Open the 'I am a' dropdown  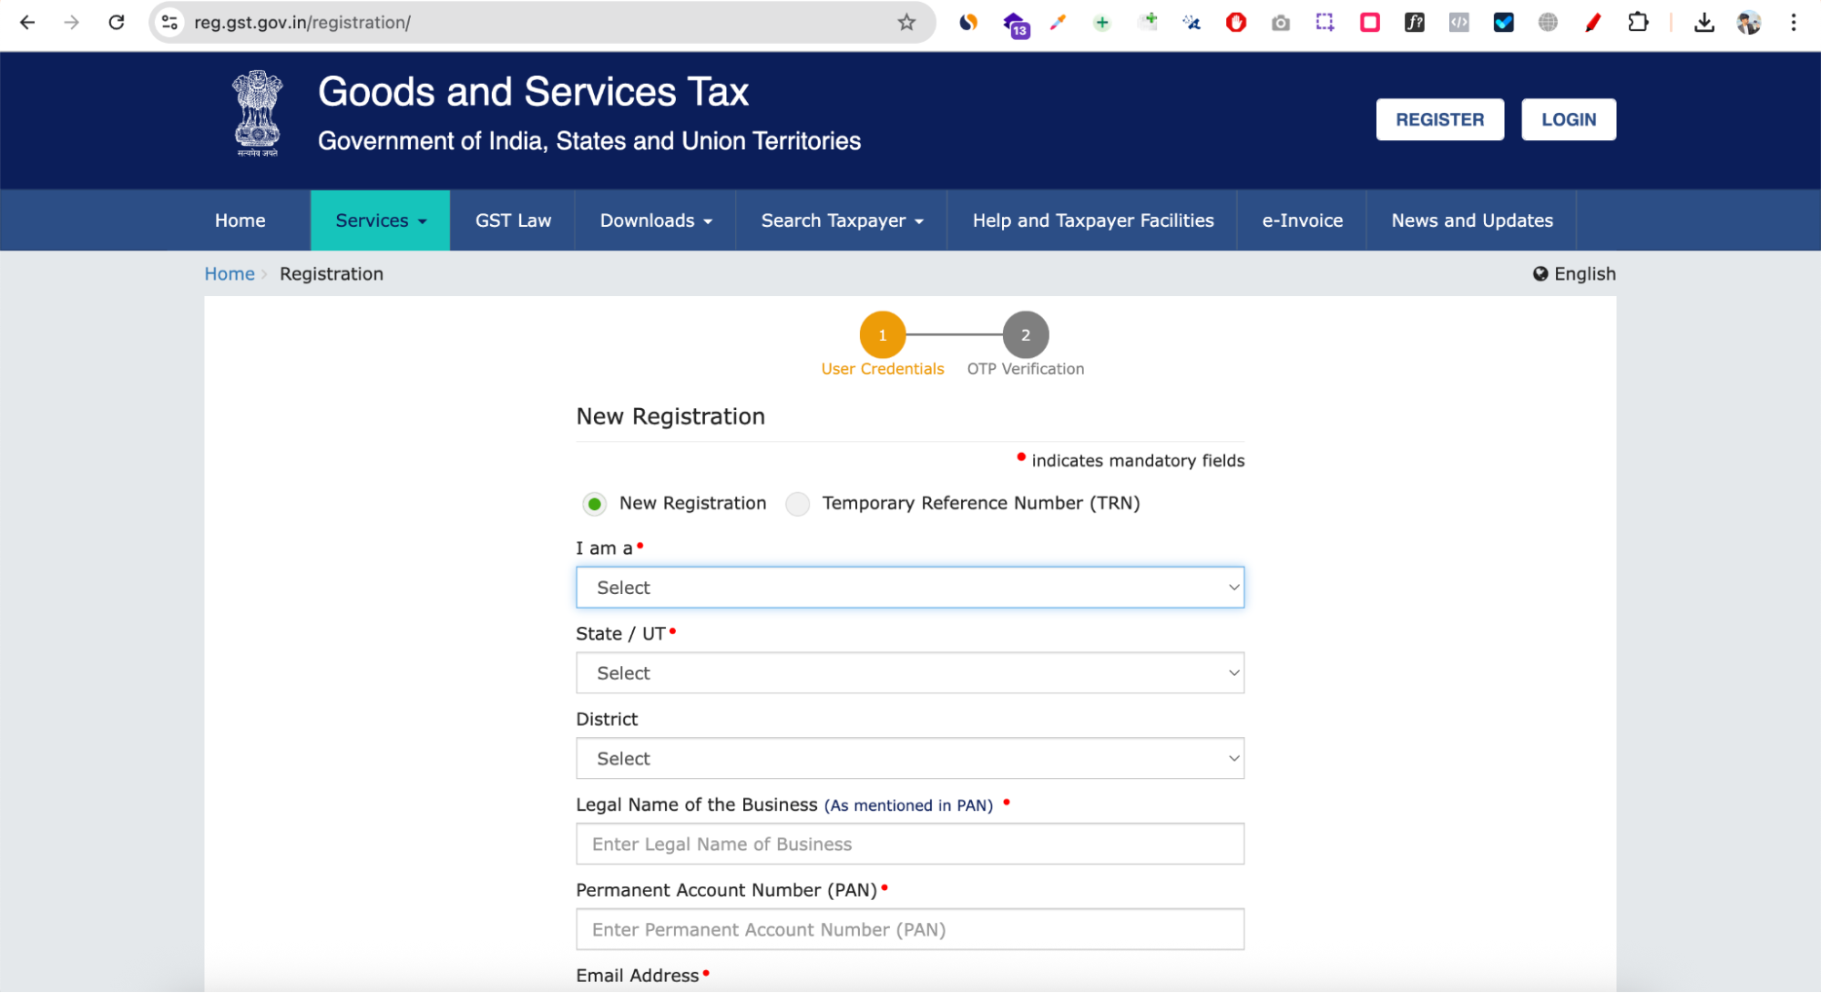tap(909, 588)
